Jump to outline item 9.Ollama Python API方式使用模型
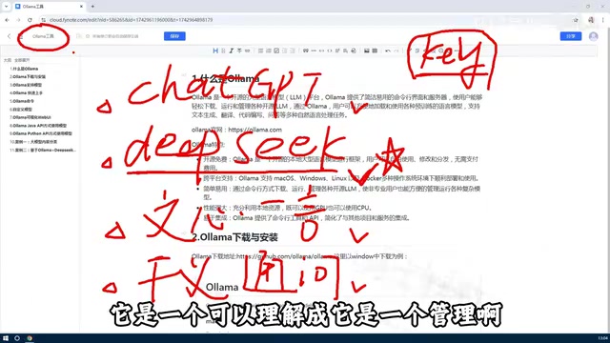This screenshot has width=610, height=343. pos(41,133)
